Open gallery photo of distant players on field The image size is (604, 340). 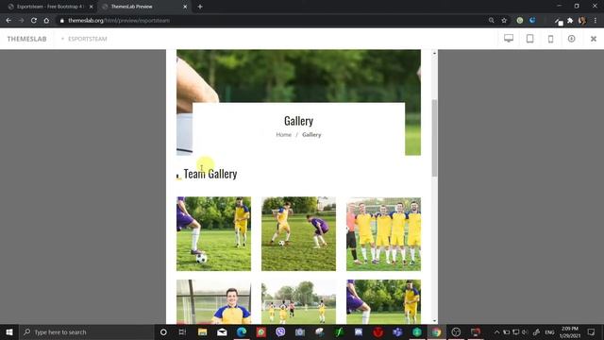click(x=298, y=302)
